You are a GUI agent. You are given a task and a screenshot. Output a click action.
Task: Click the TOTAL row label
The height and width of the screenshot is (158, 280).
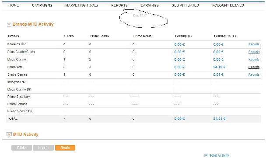pyautogui.click(x=12, y=118)
